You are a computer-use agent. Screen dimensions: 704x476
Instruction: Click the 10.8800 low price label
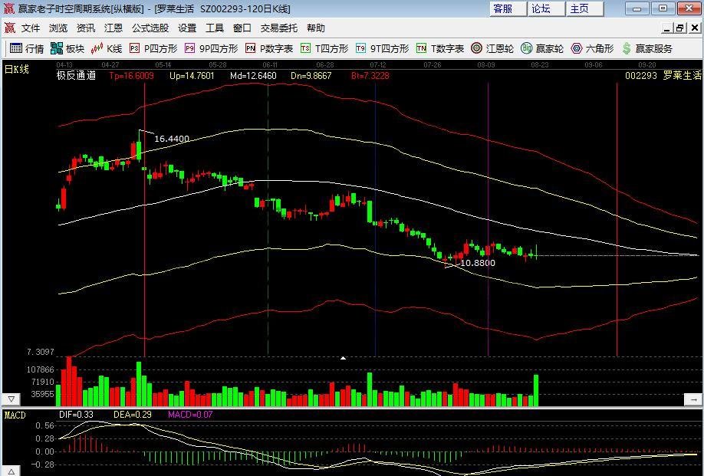pyautogui.click(x=478, y=263)
